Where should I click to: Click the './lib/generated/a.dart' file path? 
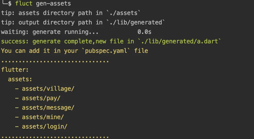click(179, 41)
